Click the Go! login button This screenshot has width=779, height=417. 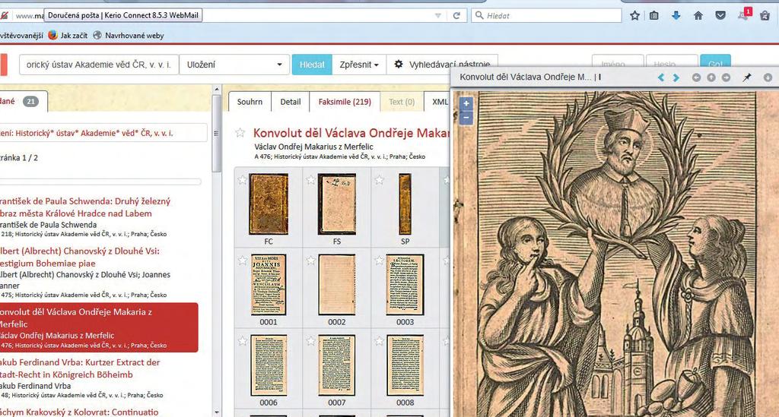(x=715, y=65)
